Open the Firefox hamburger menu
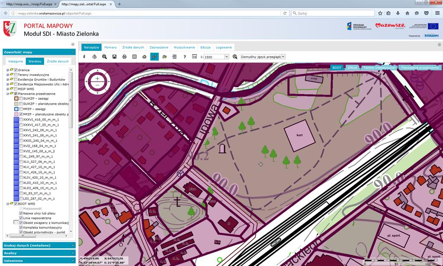This screenshot has width=443, height=266. [x=437, y=13]
